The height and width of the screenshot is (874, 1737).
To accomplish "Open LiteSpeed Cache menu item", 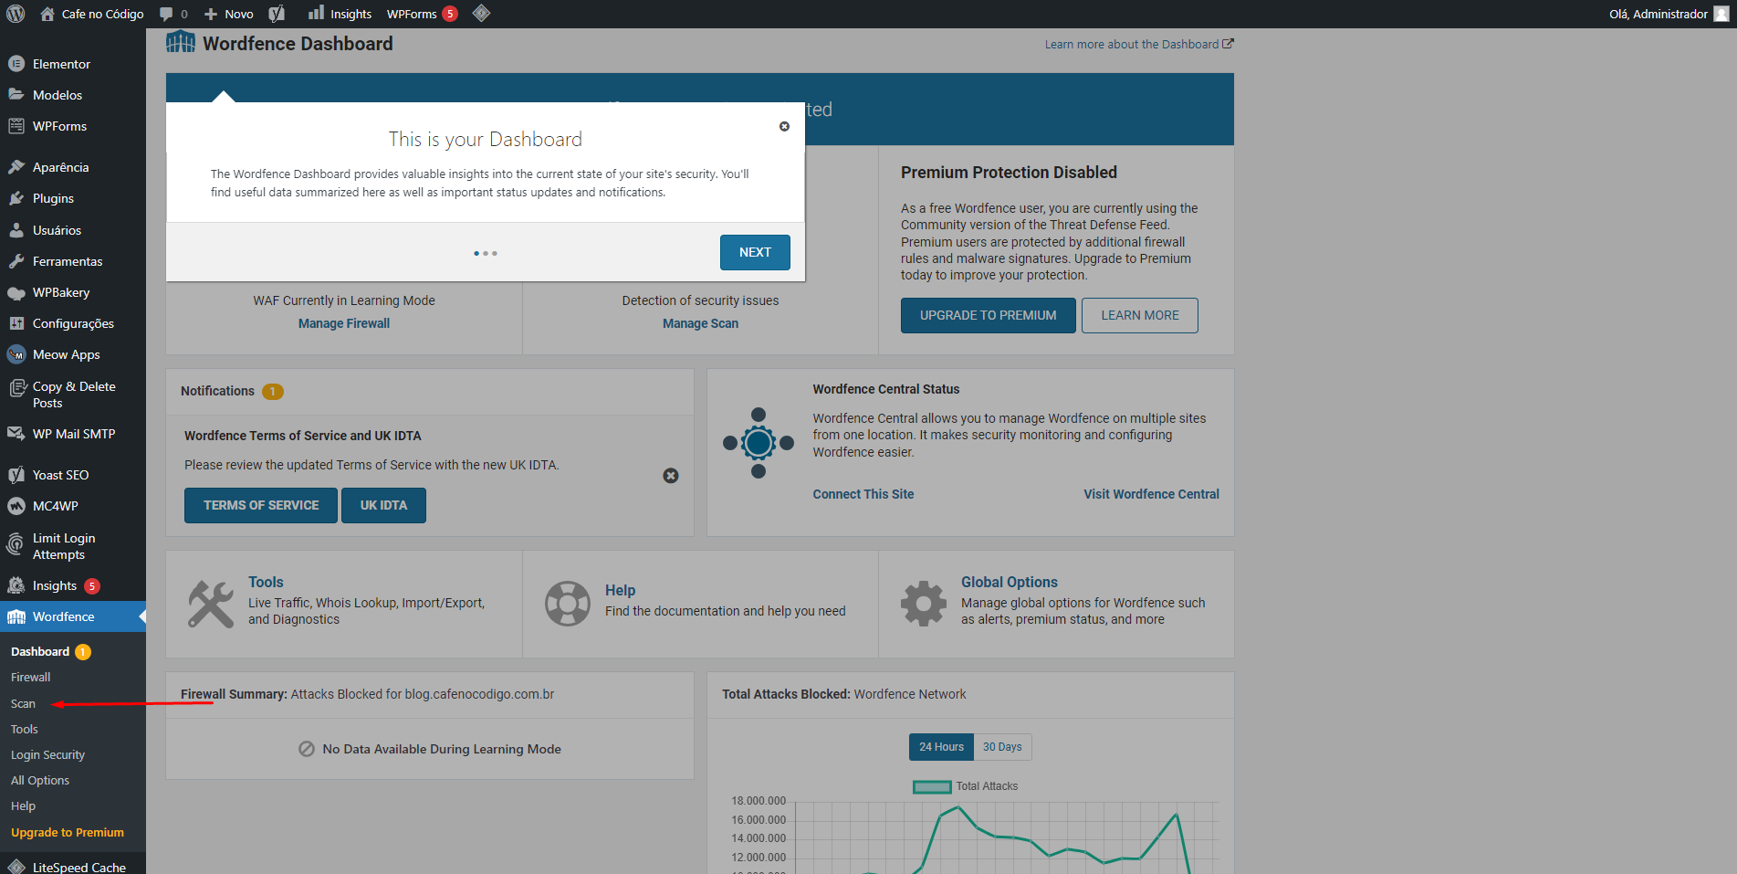I will pos(73,867).
